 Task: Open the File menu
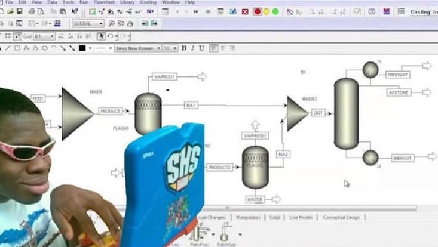pos(9,2)
